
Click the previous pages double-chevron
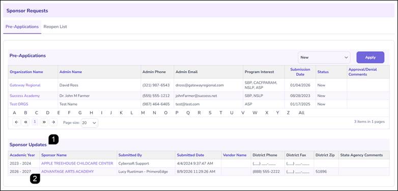(x=25, y=122)
